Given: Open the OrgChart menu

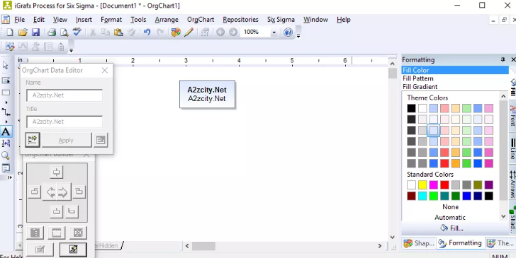Looking at the screenshot, I should click(x=201, y=20).
